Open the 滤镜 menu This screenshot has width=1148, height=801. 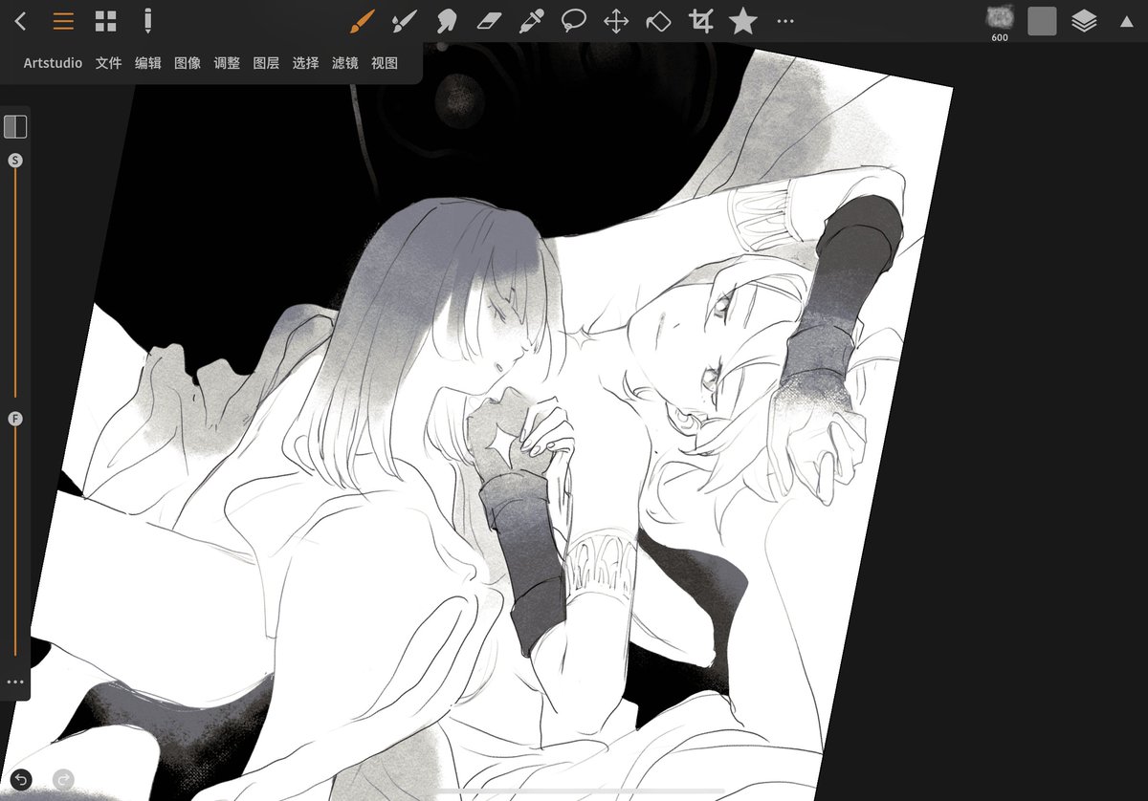tap(344, 63)
